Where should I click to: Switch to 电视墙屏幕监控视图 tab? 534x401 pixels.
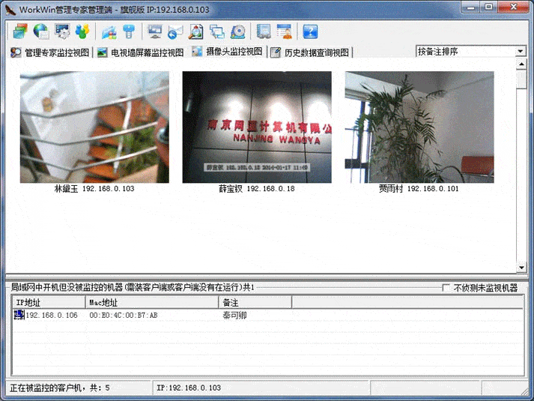[140, 52]
